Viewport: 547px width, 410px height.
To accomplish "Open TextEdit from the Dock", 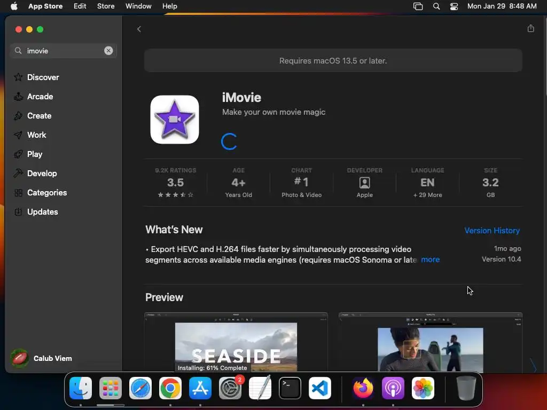I will coord(260,388).
